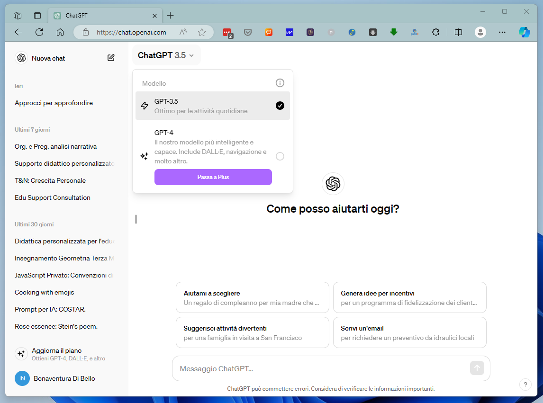Open the model info circle icon
Screen dimensions: 543x403
tap(280, 83)
